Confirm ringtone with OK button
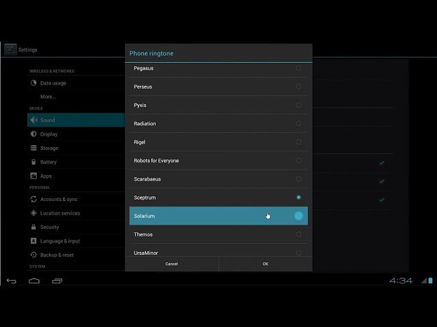The image size is (437, 327). 266,264
